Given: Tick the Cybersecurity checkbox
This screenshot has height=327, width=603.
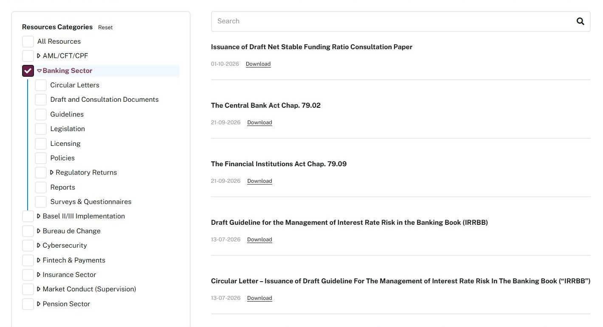Looking at the screenshot, I should coord(28,246).
